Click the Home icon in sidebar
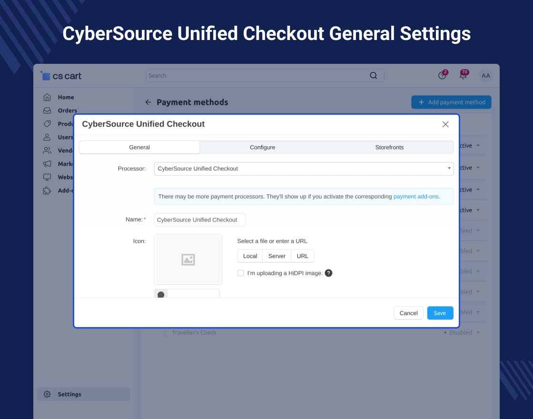This screenshot has height=419, width=533. (x=47, y=97)
